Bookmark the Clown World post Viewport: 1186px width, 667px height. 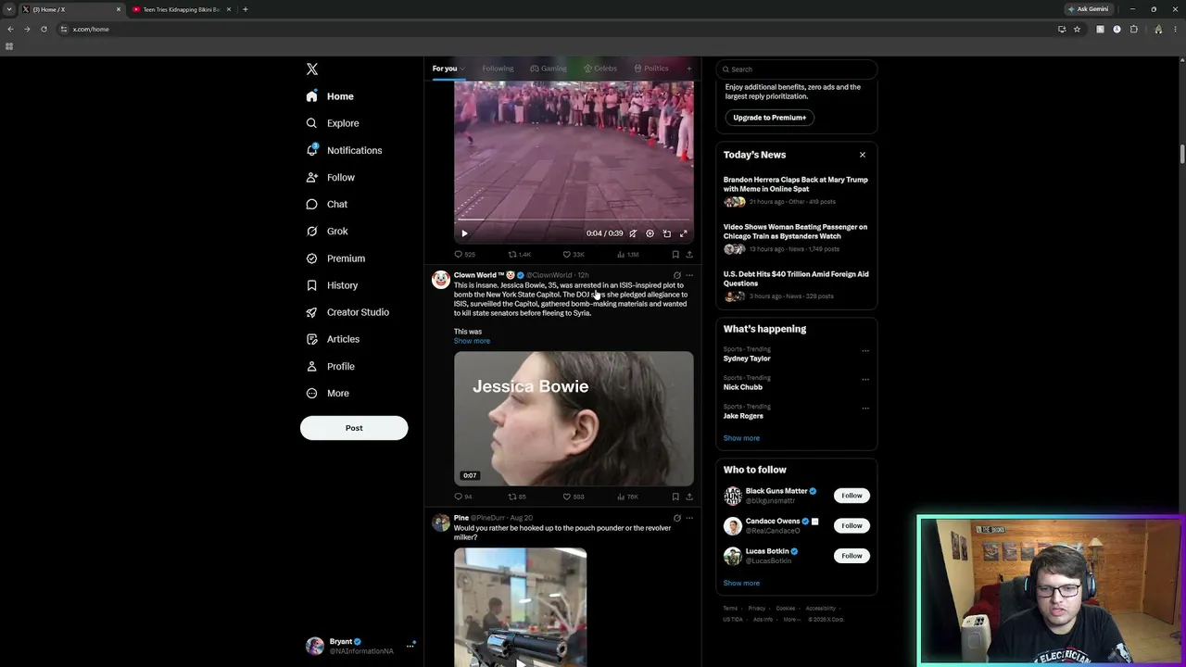click(x=675, y=497)
